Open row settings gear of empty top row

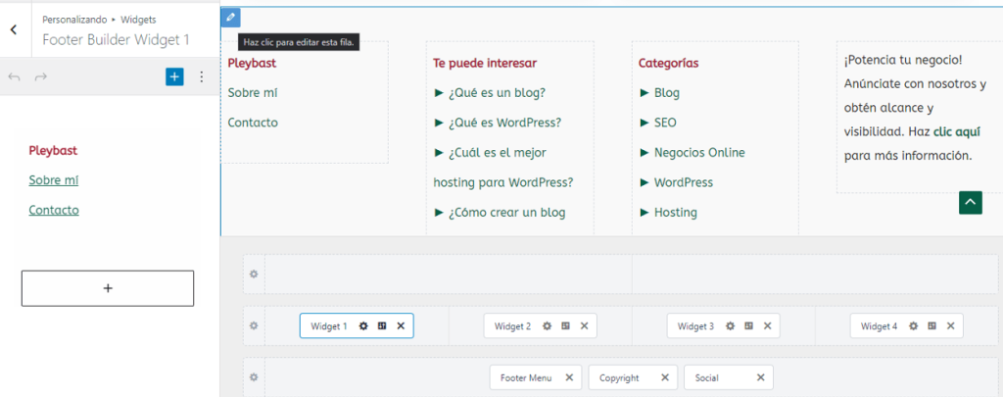(254, 274)
